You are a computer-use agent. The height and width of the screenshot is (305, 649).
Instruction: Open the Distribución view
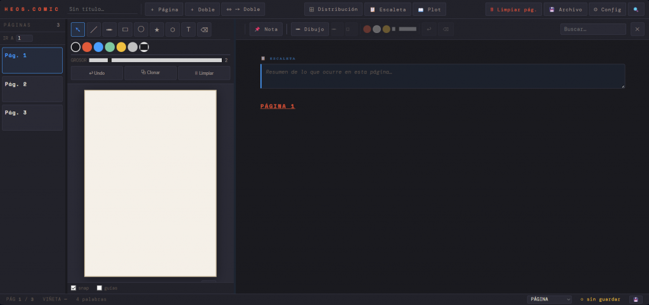pos(333,10)
